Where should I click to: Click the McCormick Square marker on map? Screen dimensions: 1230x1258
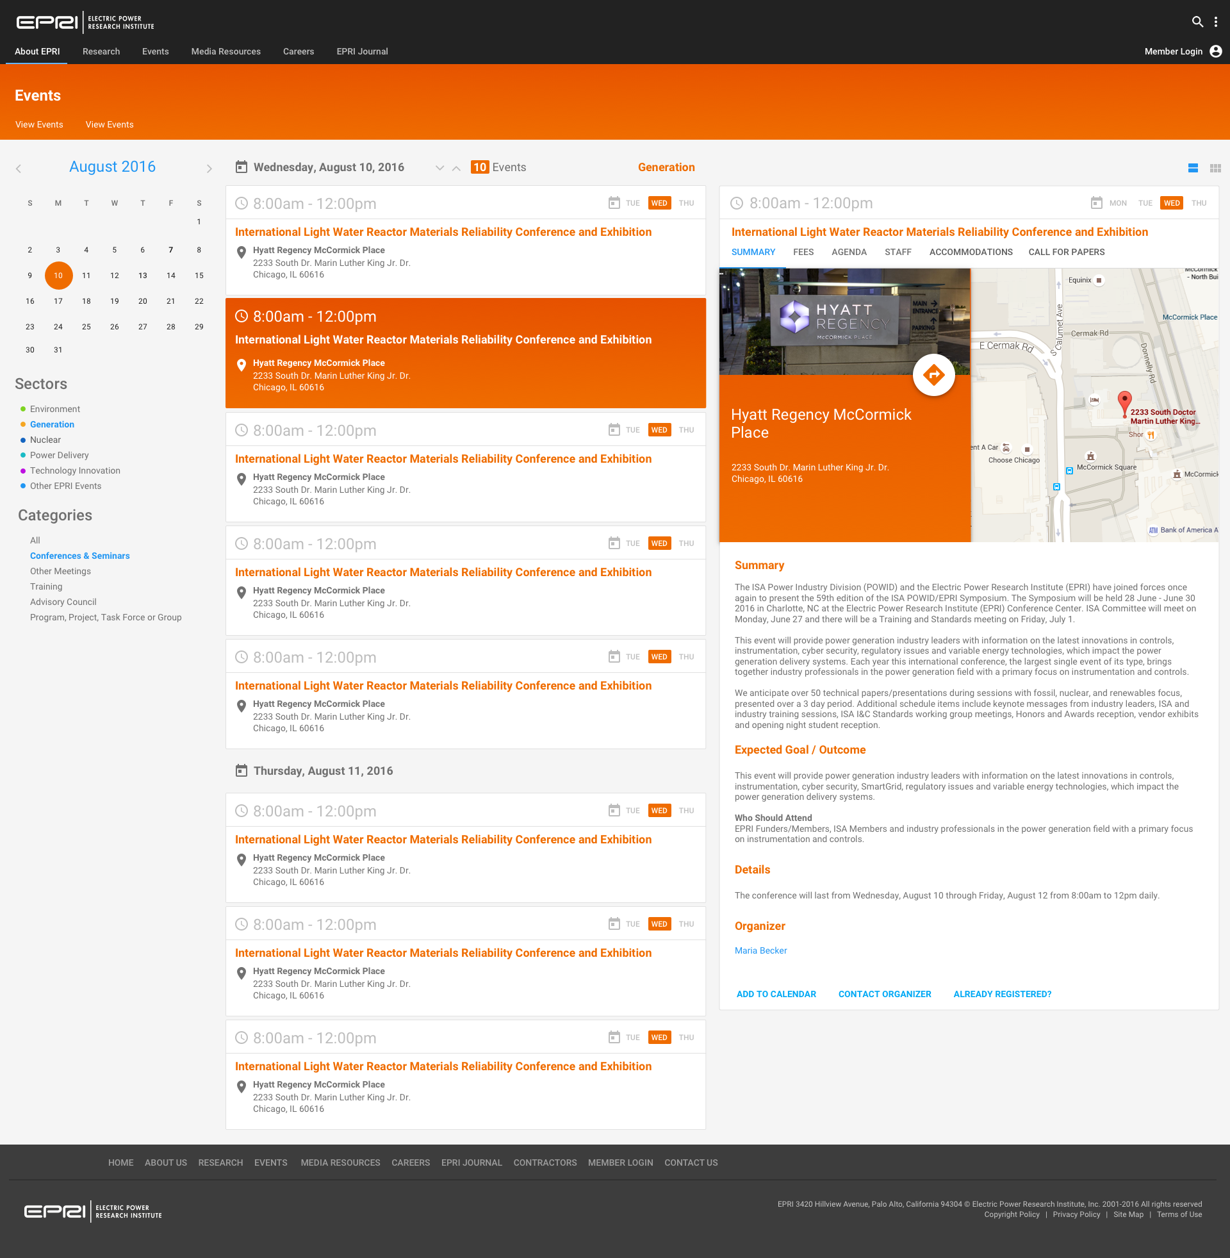coord(1090,456)
